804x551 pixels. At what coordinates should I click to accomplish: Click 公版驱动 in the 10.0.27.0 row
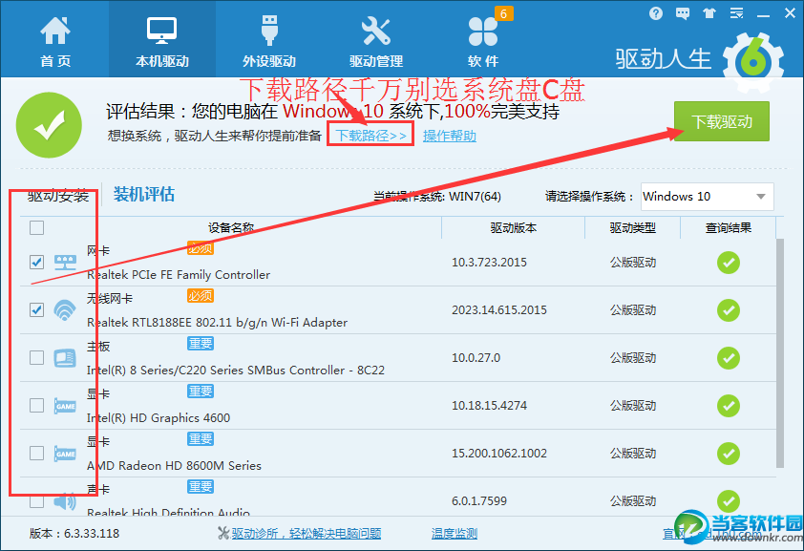(x=633, y=358)
